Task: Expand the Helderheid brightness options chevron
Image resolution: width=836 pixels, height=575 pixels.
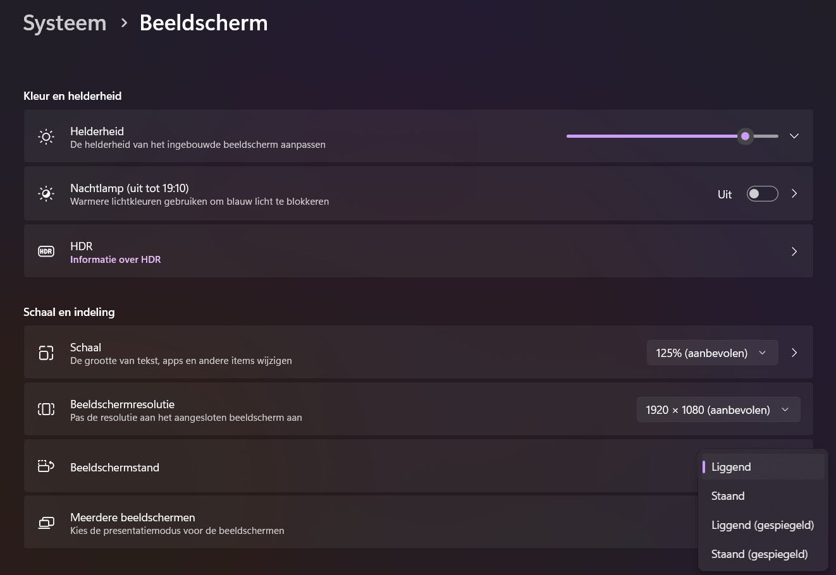Action: [794, 136]
